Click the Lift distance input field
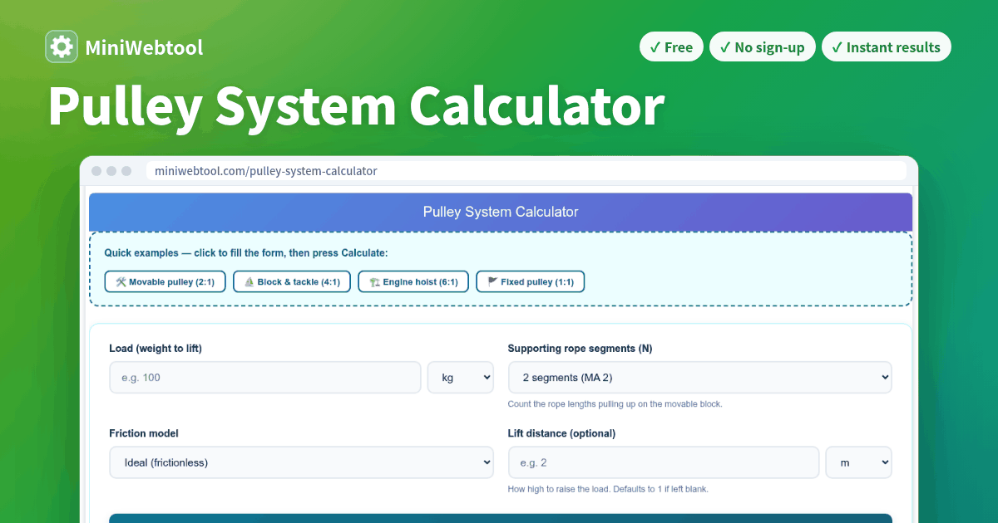This screenshot has height=523, width=998. point(664,462)
